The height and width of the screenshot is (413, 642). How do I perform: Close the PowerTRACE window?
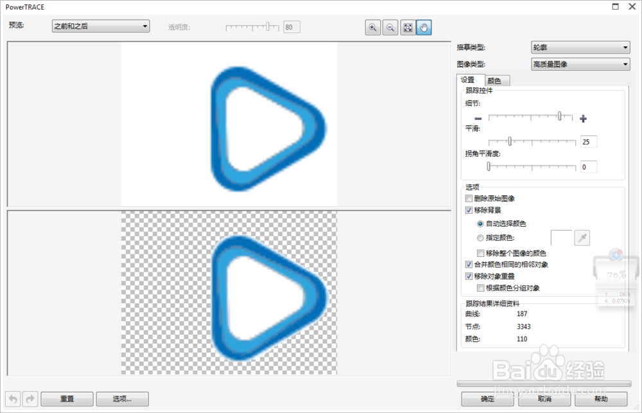(x=632, y=6)
